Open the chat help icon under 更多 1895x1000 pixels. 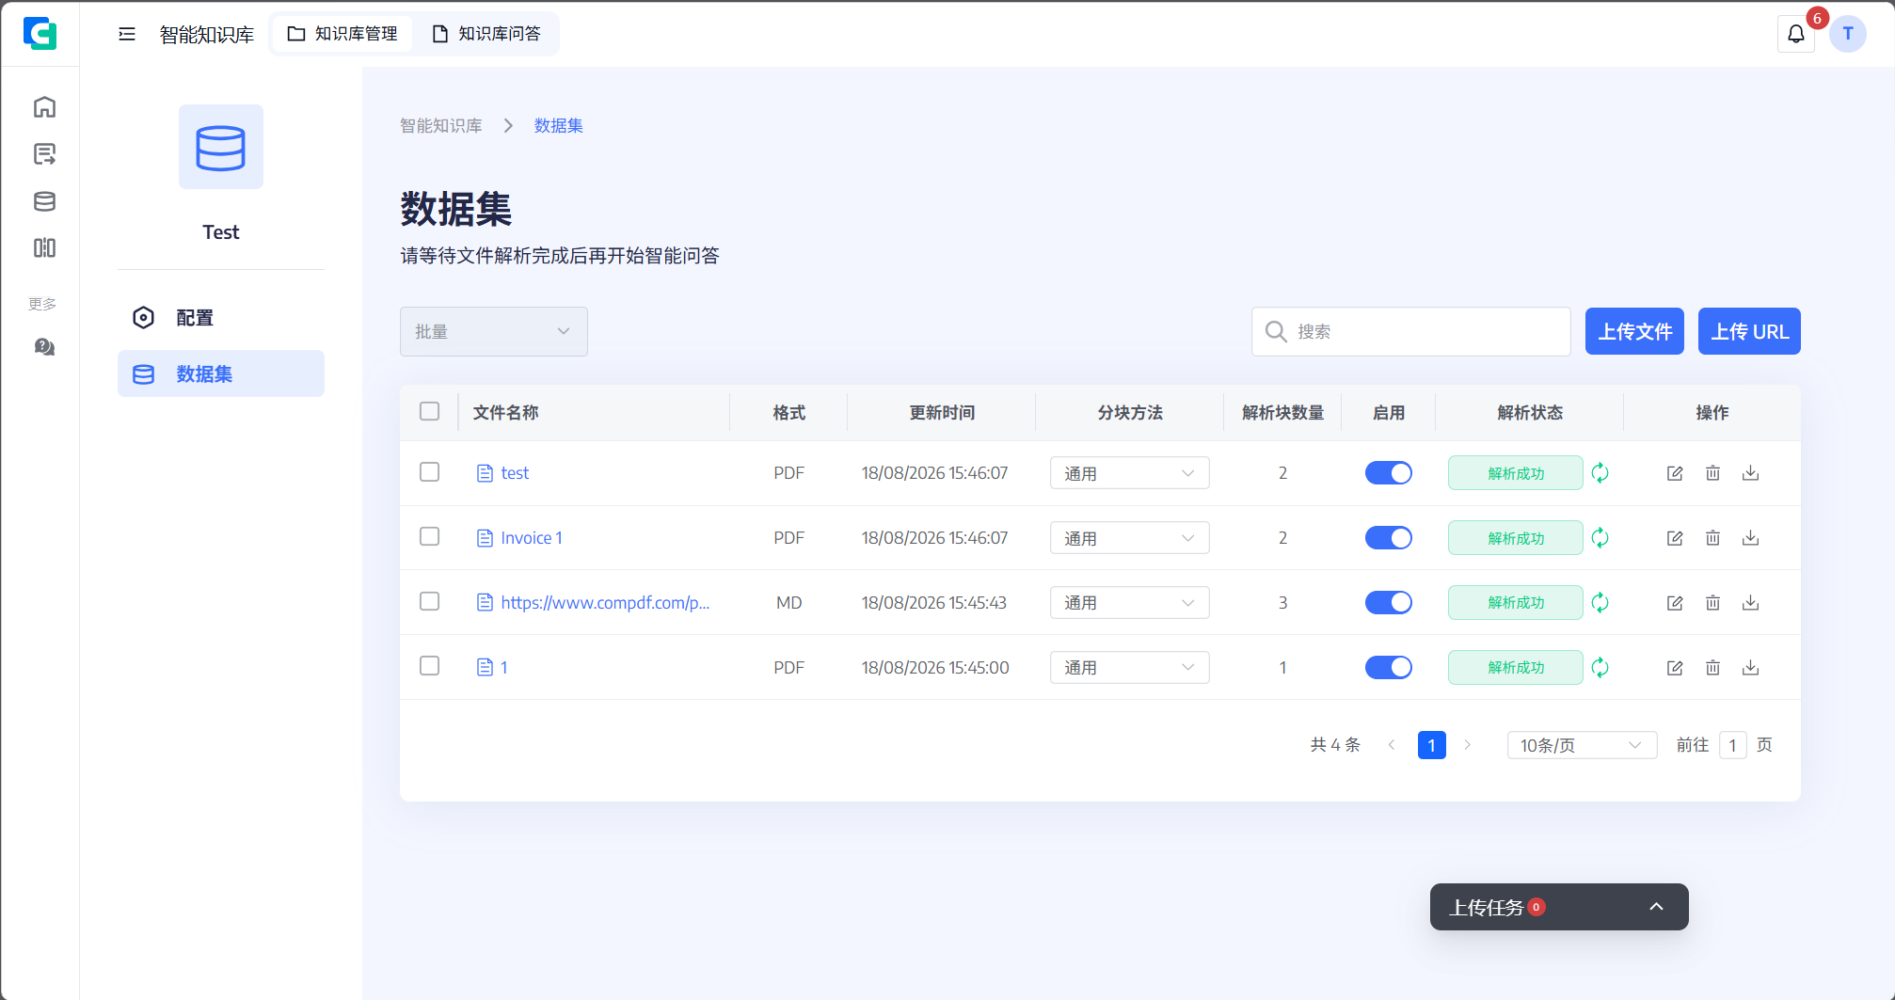click(44, 347)
